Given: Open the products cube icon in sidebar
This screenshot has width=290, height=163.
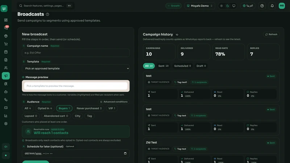Looking at the screenshot, I should (6, 36).
